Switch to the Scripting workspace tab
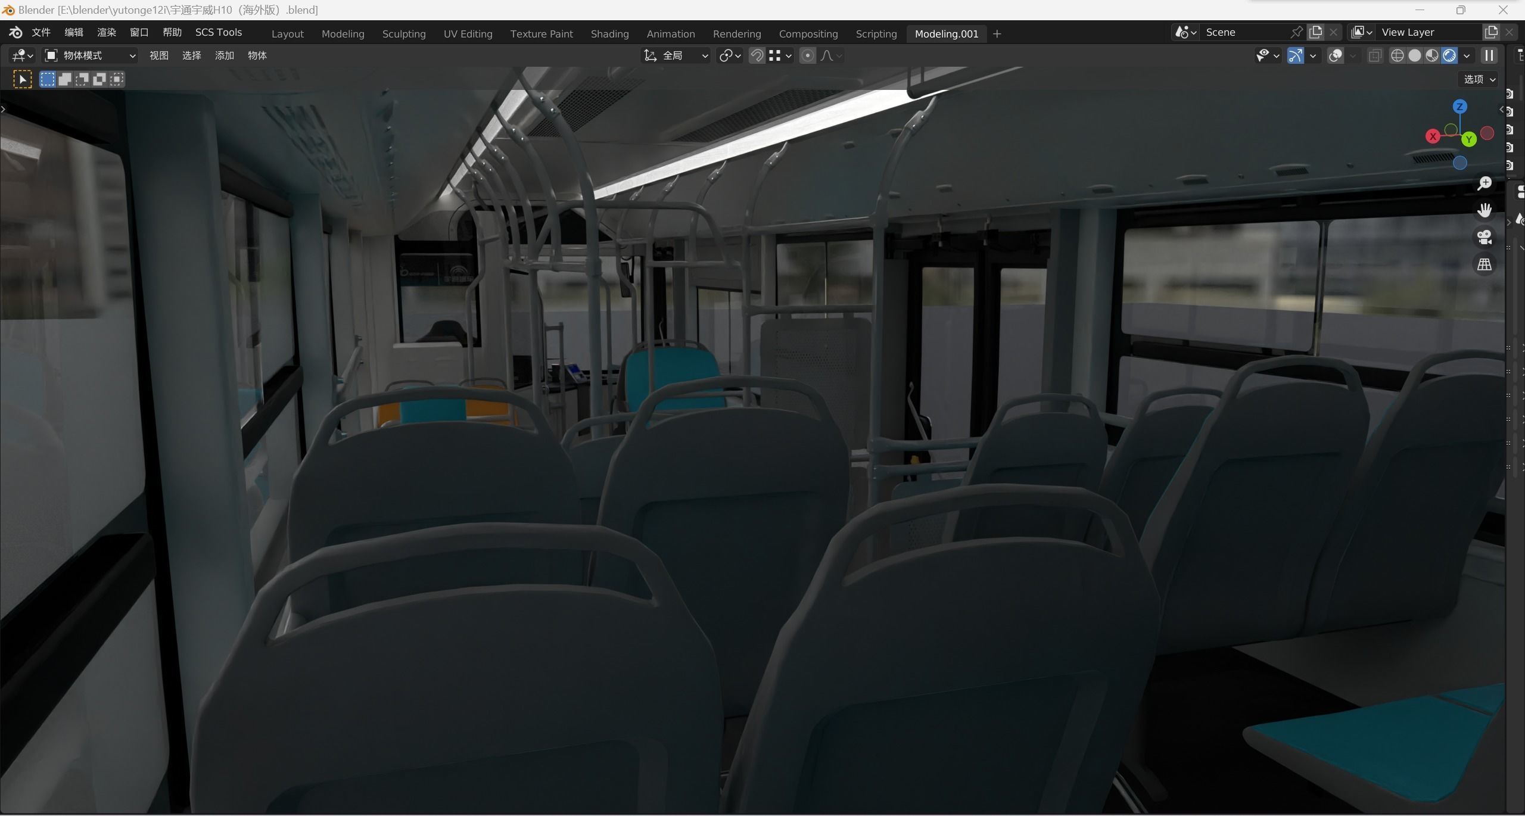Screen dimensions: 1525x816 click(x=876, y=34)
